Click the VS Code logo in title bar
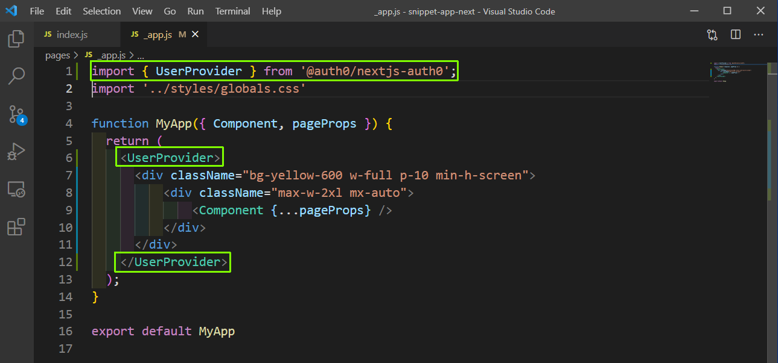The height and width of the screenshot is (363, 778). (11, 11)
